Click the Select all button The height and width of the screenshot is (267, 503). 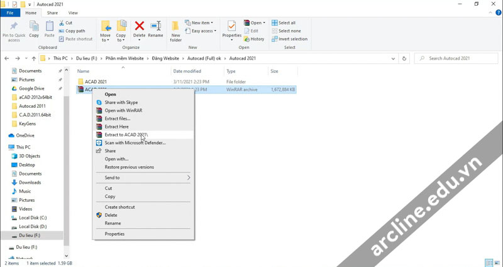click(286, 23)
